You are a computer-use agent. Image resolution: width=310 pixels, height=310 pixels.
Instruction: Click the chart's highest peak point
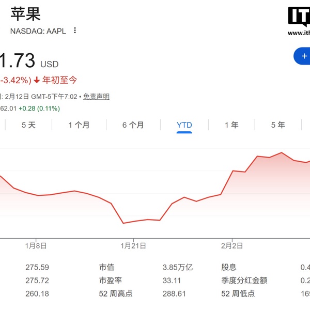[282, 152]
